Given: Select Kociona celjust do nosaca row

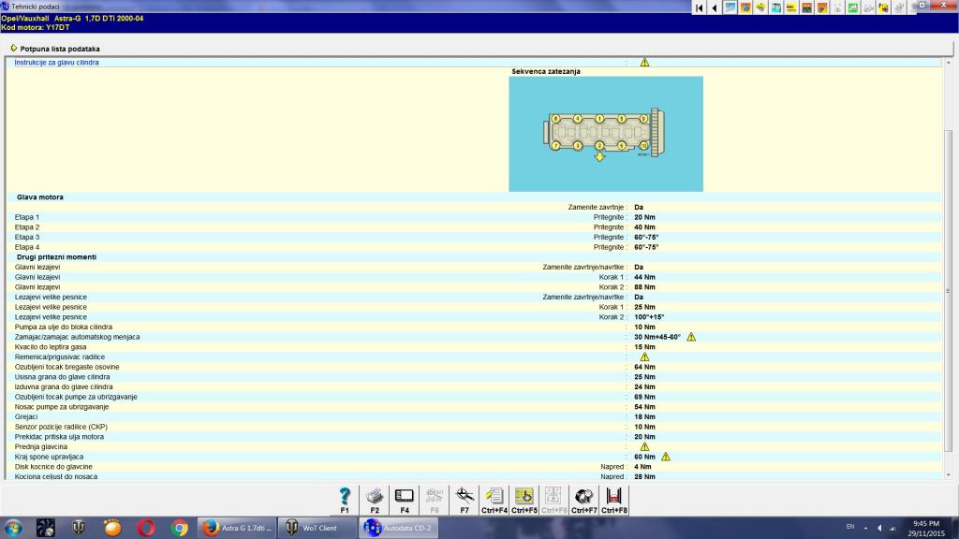Looking at the screenshot, I should [x=473, y=476].
